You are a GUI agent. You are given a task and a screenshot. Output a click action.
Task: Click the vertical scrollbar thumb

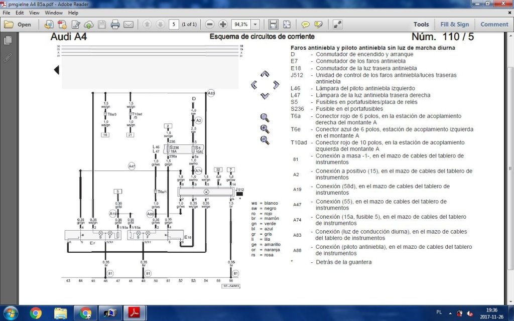510,169
